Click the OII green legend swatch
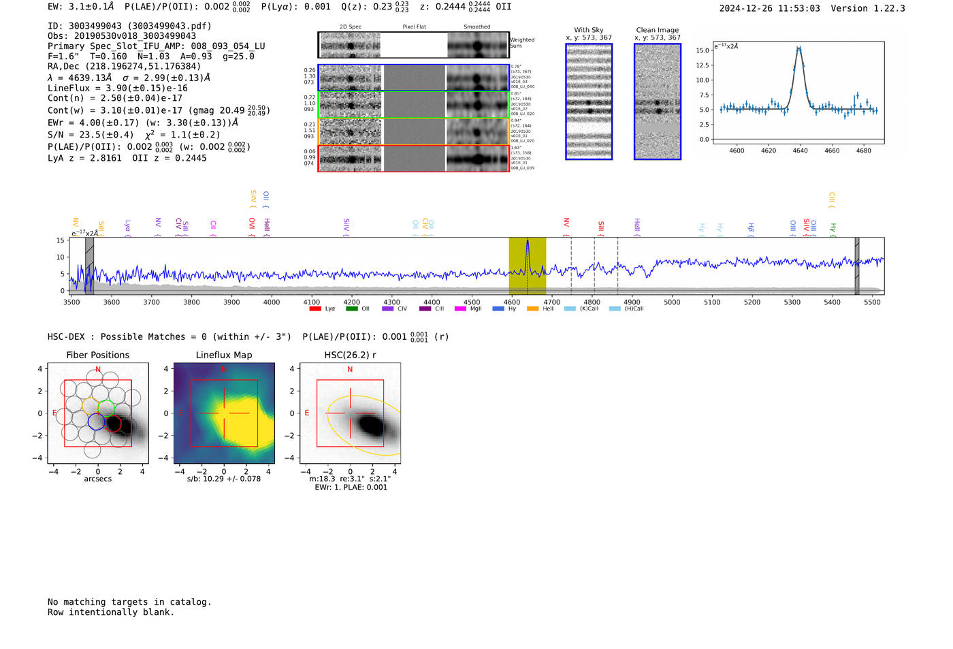 (351, 308)
